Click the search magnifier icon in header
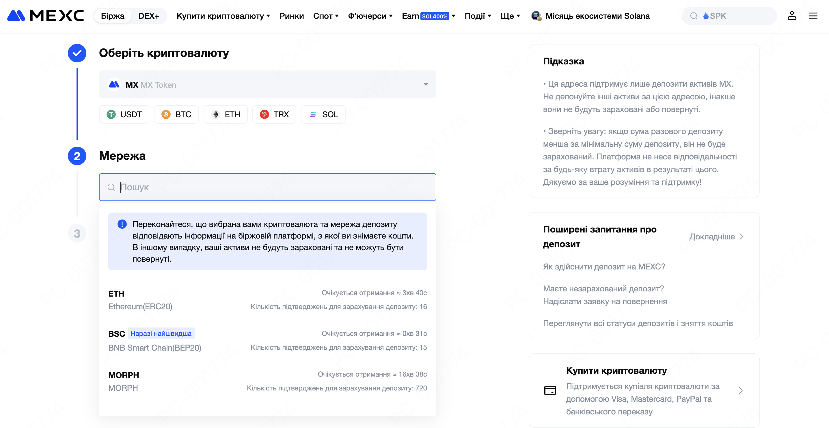The height and width of the screenshot is (428, 829). (x=694, y=16)
